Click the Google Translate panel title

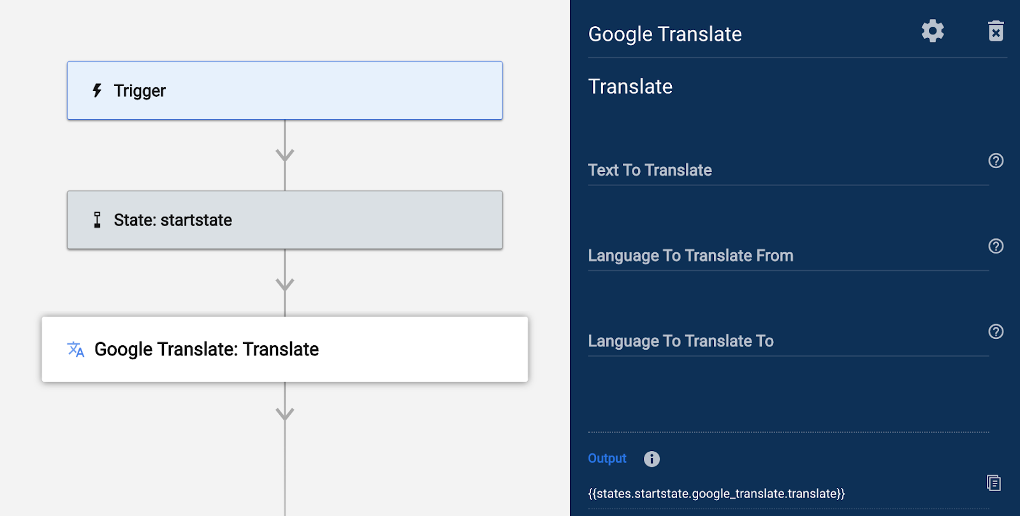coord(665,34)
